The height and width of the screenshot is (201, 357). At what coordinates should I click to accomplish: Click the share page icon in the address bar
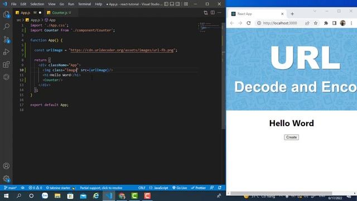(307, 23)
